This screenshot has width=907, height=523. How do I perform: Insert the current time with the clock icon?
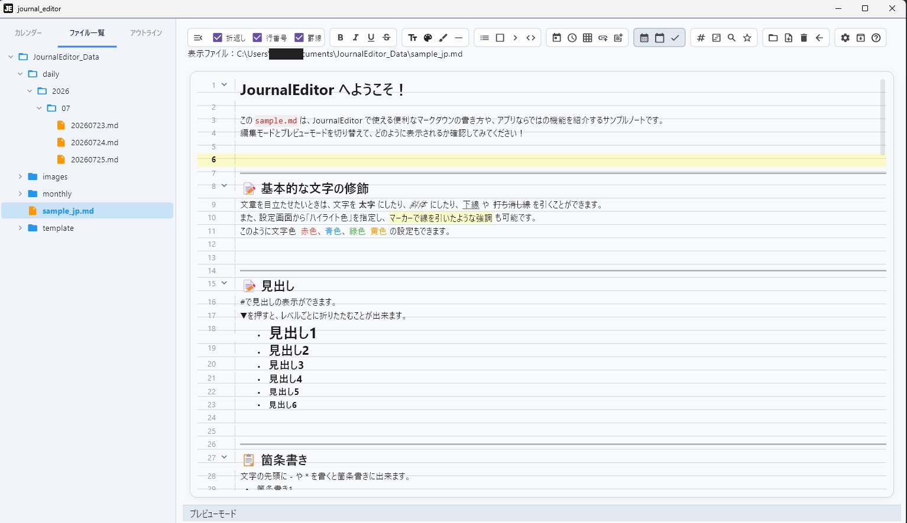coord(572,38)
